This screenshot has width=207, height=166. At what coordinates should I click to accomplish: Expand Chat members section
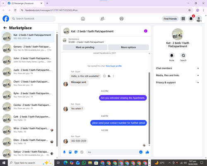[178, 68]
